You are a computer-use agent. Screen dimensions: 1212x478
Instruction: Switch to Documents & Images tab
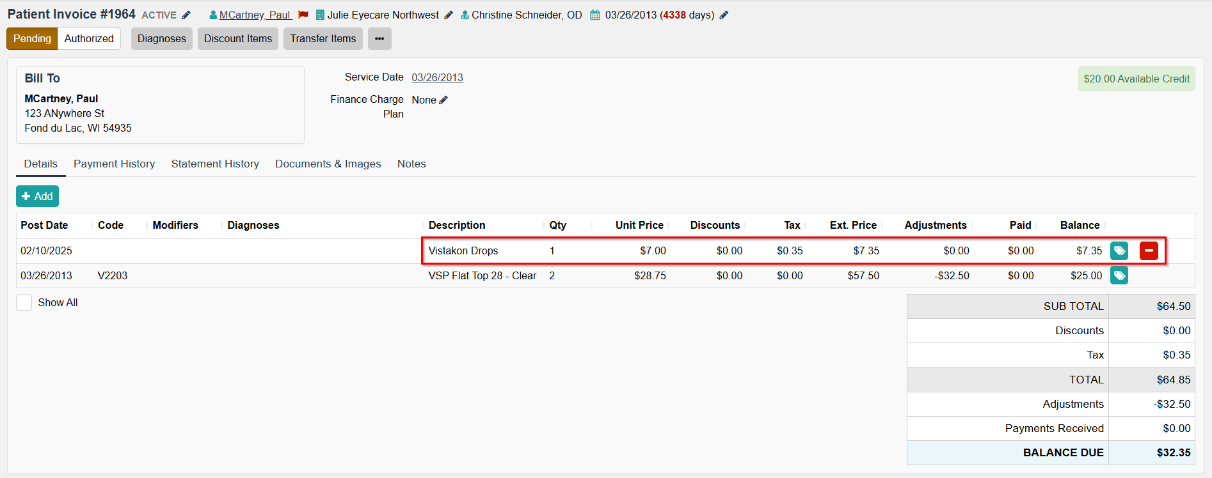[328, 164]
